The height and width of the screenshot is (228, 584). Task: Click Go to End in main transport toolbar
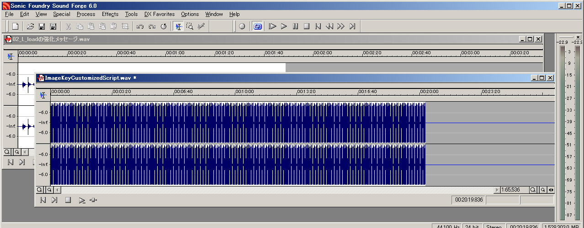click(352, 26)
